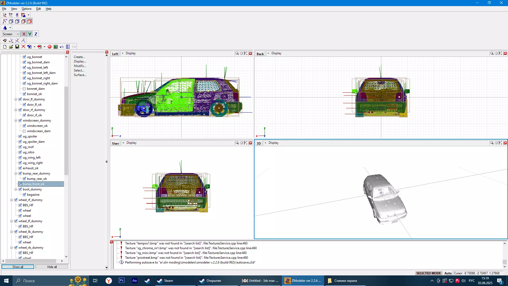Click the undo arrow icon
Viewport: 508px width, 286px height.
[x=62, y=47]
